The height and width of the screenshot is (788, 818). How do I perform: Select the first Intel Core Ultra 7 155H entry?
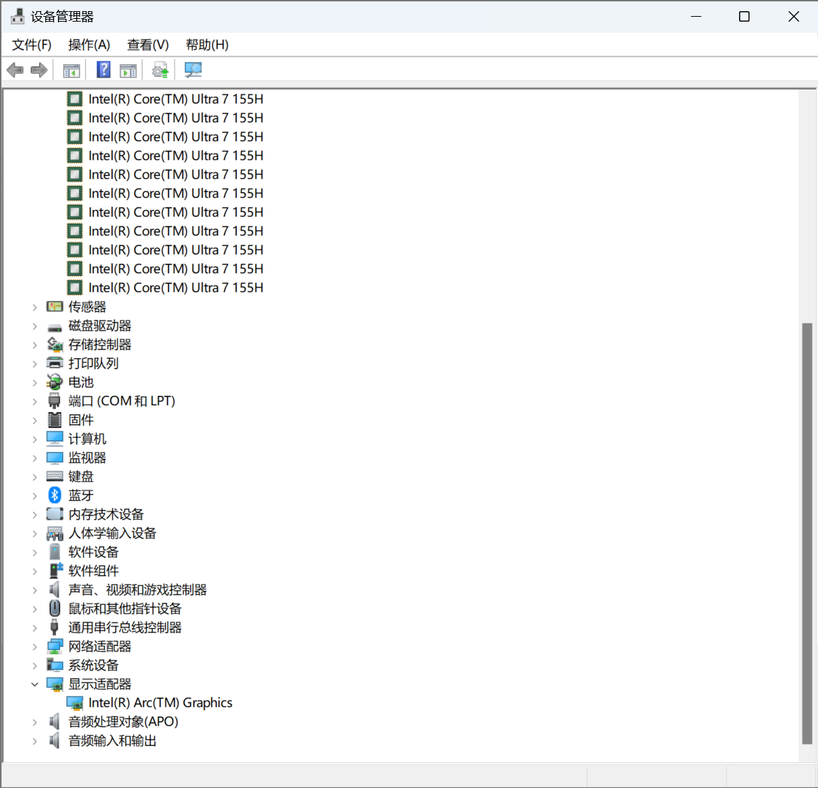tap(176, 99)
